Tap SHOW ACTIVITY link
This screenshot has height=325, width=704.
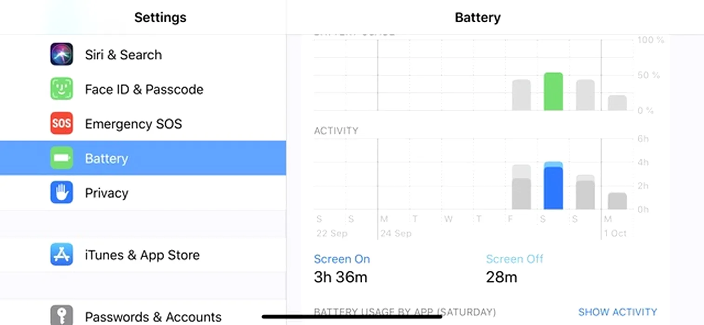618,312
